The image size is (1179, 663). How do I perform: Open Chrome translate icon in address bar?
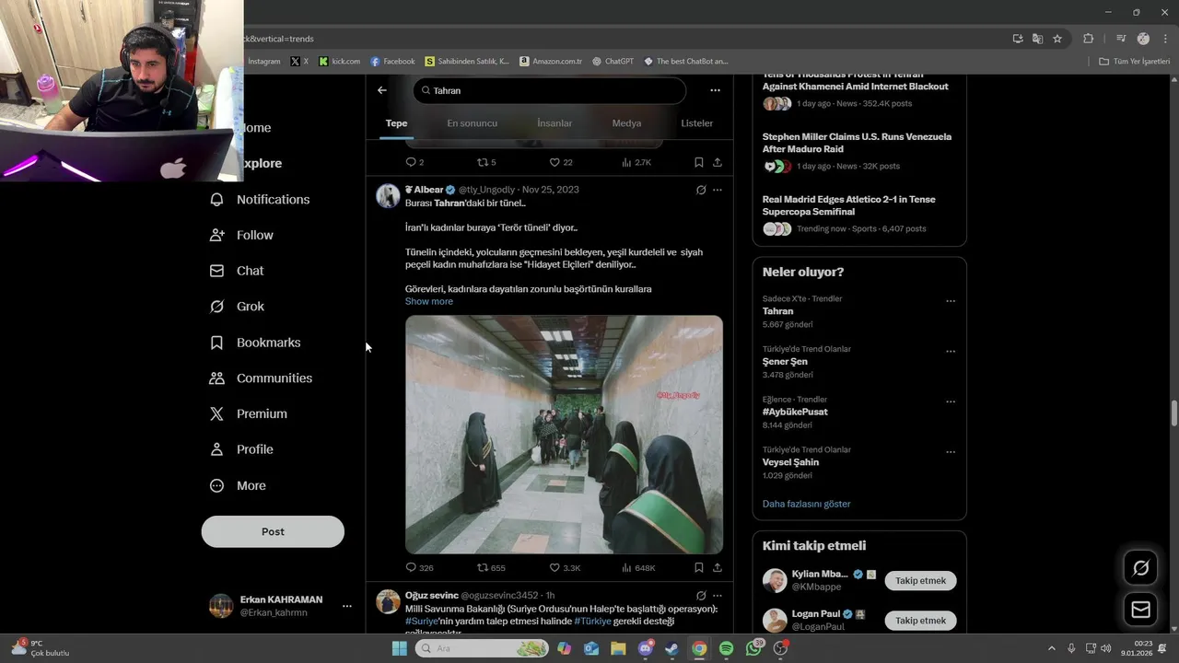(x=1037, y=39)
